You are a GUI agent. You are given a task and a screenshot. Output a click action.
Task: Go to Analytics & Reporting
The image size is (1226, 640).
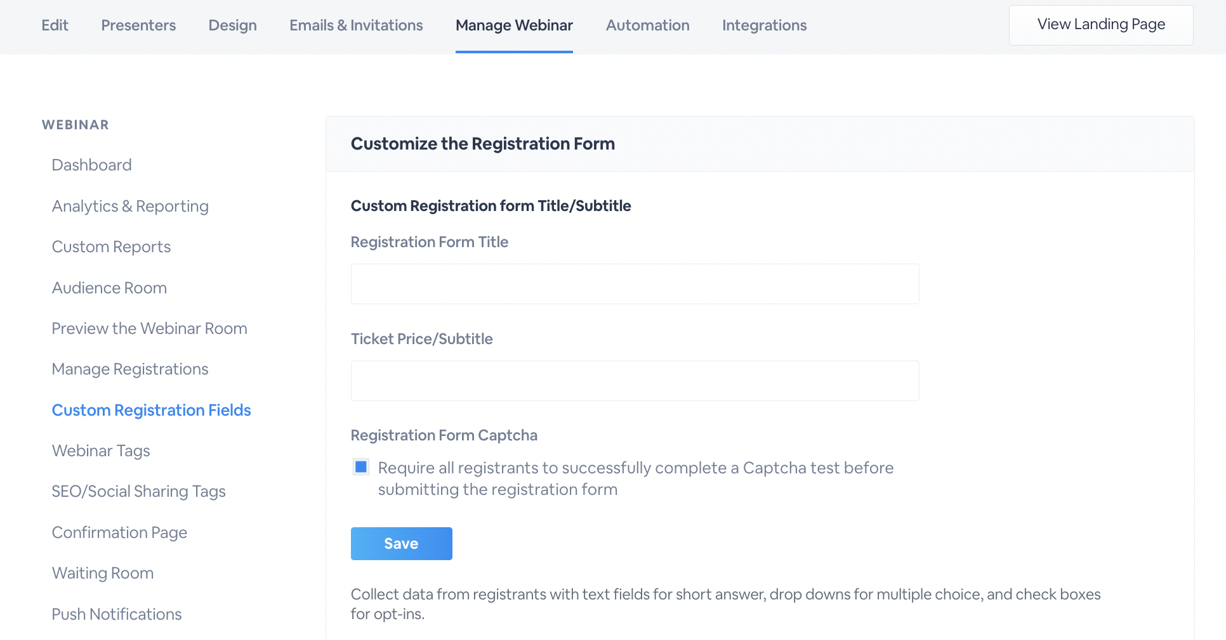[x=130, y=206]
